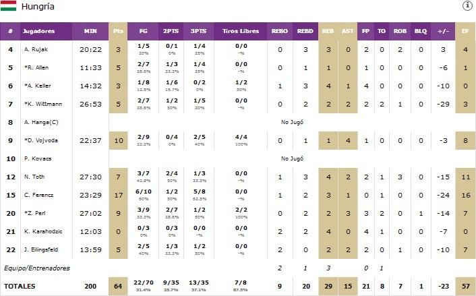Sort by the FG column header

point(143,31)
